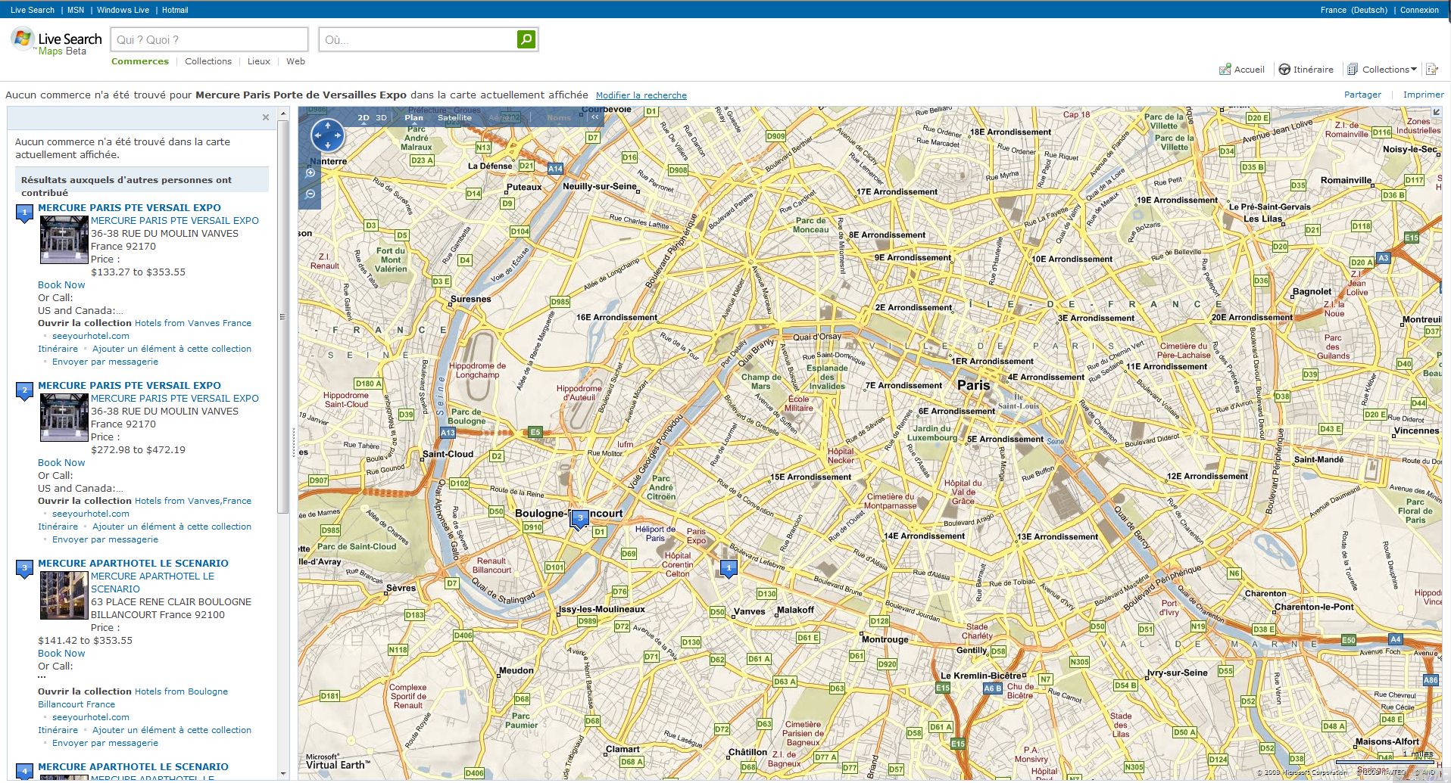The image size is (1451, 783).
Task: Zoom out with the minus magnifier
Action: tap(310, 194)
